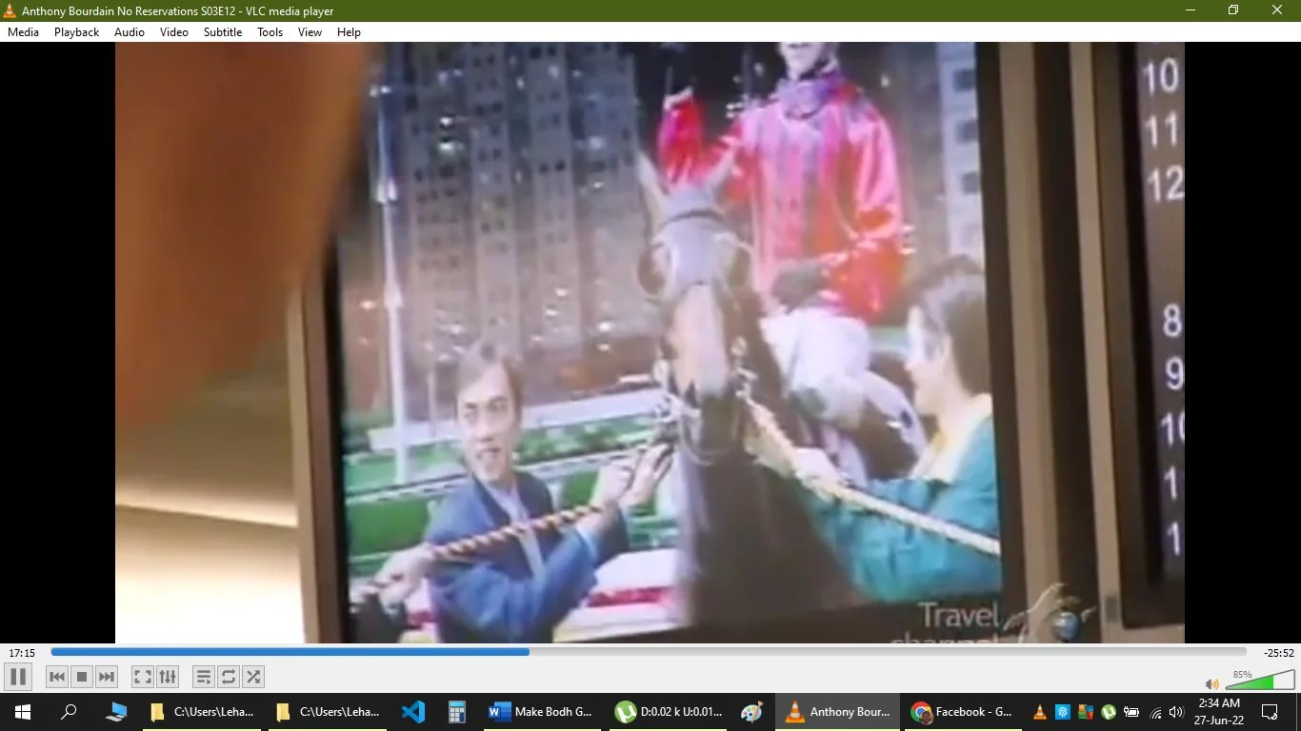Open the Audio menu
The width and height of the screenshot is (1301, 731).
click(x=130, y=32)
